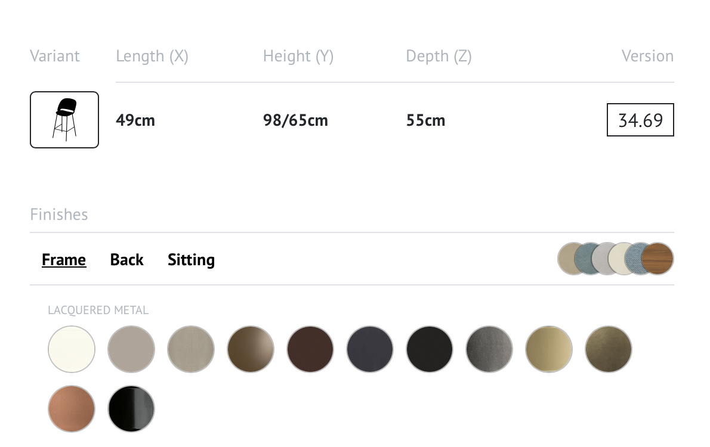Select the dark brown lacquered swatch
Screen dimensions: 710x447
tap(310, 349)
